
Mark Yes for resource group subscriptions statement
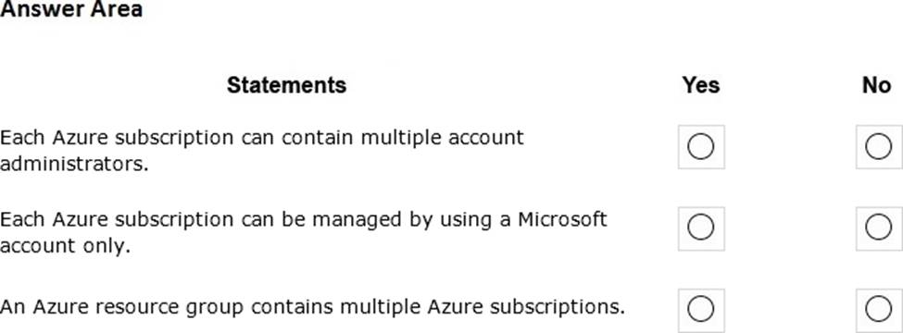point(701,310)
